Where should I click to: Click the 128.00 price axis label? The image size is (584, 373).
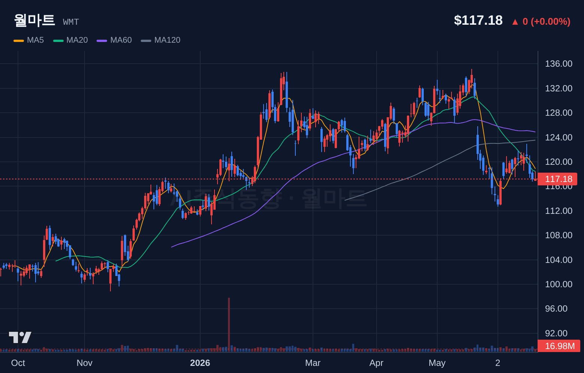click(559, 113)
